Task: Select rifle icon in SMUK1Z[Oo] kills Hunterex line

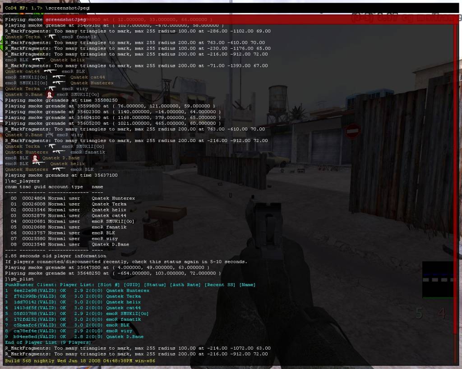Action: (x=59, y=83)
